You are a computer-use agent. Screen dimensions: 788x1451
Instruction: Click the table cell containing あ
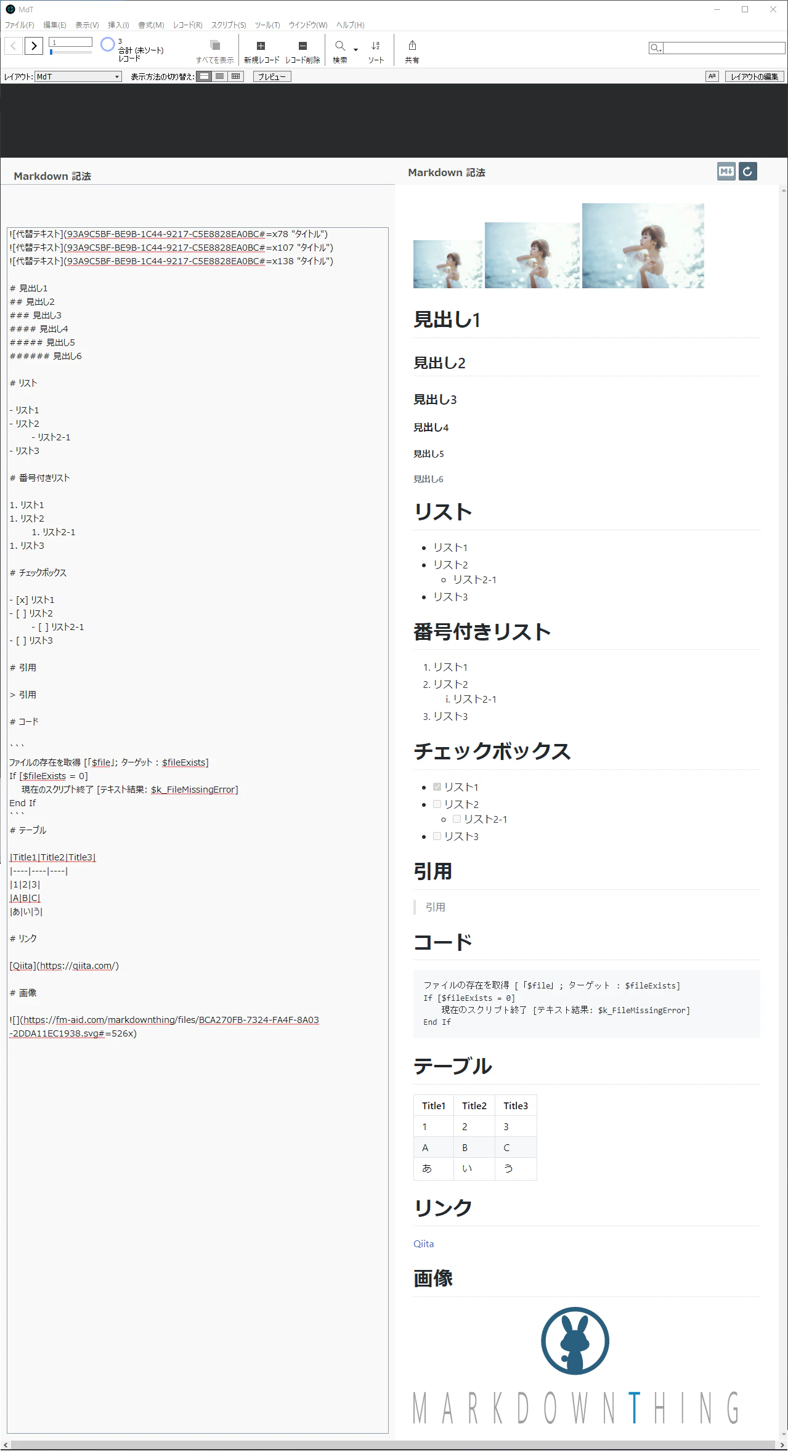[x=434, y=1168]
